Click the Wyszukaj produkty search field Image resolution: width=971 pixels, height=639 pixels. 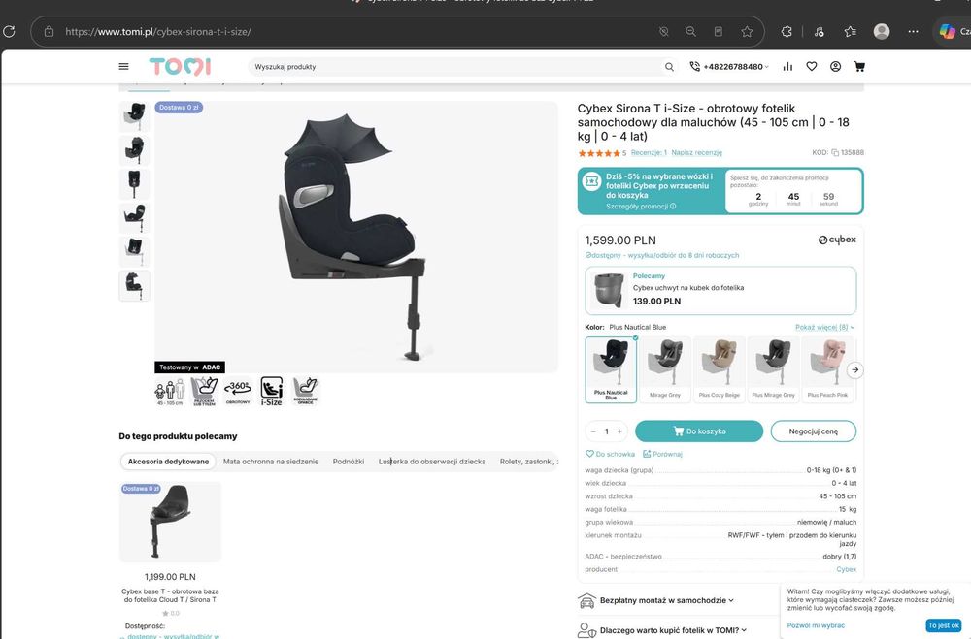point(455,67)
